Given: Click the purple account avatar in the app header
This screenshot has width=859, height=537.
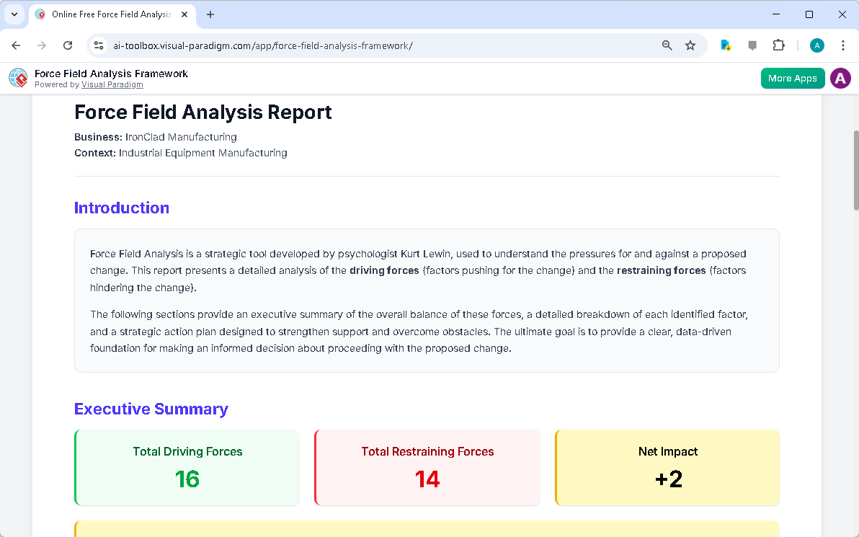Looking at the screenshot, I should click(840, 78).
